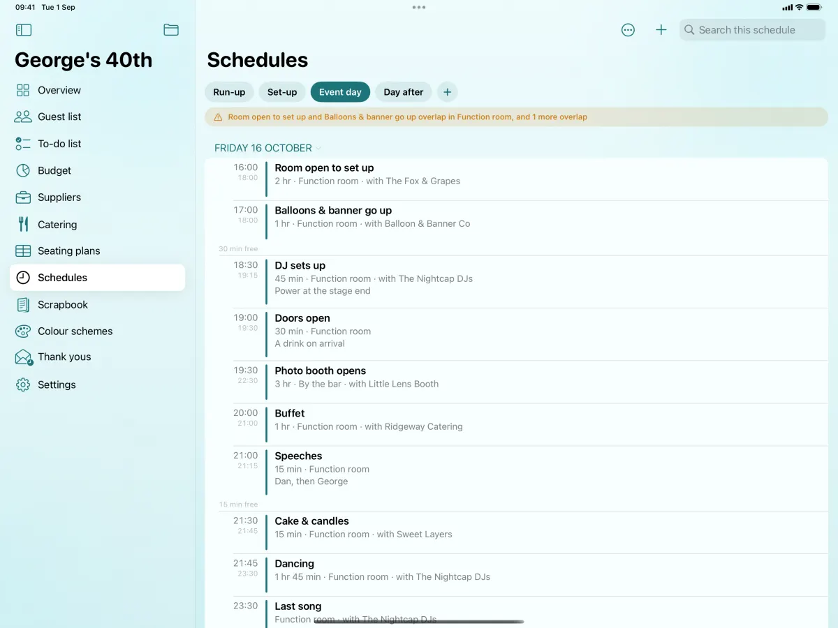Image resolution: width=838 pixels, height=628 pixels.
Task: Click the Power at the stage end note
Action: [x=323, y=291]
